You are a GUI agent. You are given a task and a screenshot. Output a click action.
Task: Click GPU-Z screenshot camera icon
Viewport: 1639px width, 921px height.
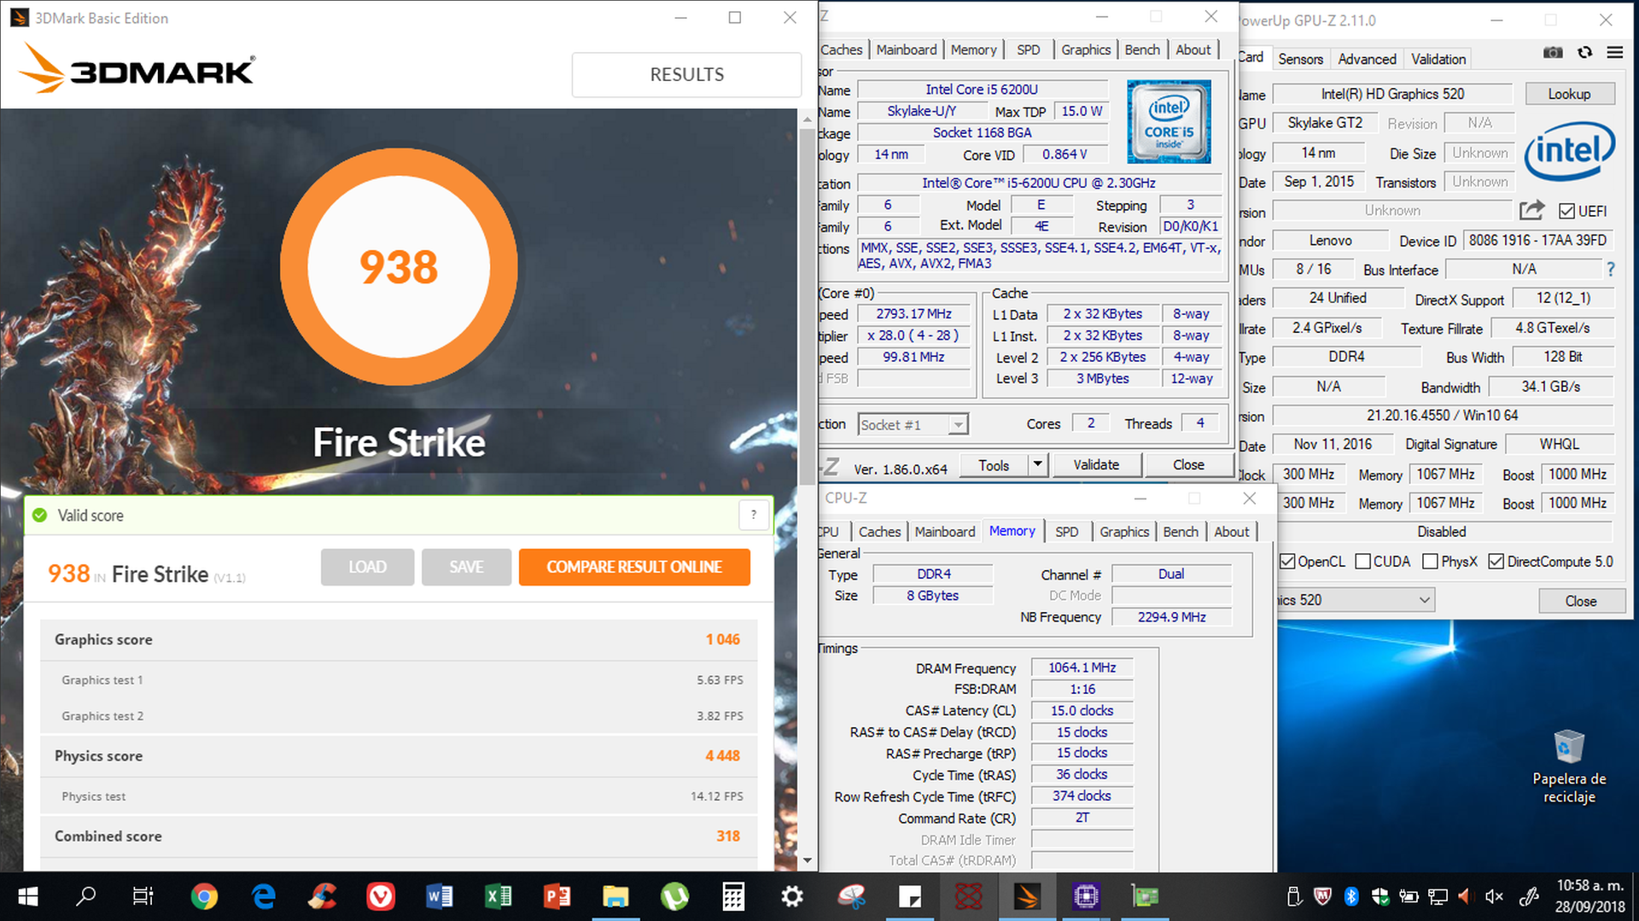tap(1553, 53)
